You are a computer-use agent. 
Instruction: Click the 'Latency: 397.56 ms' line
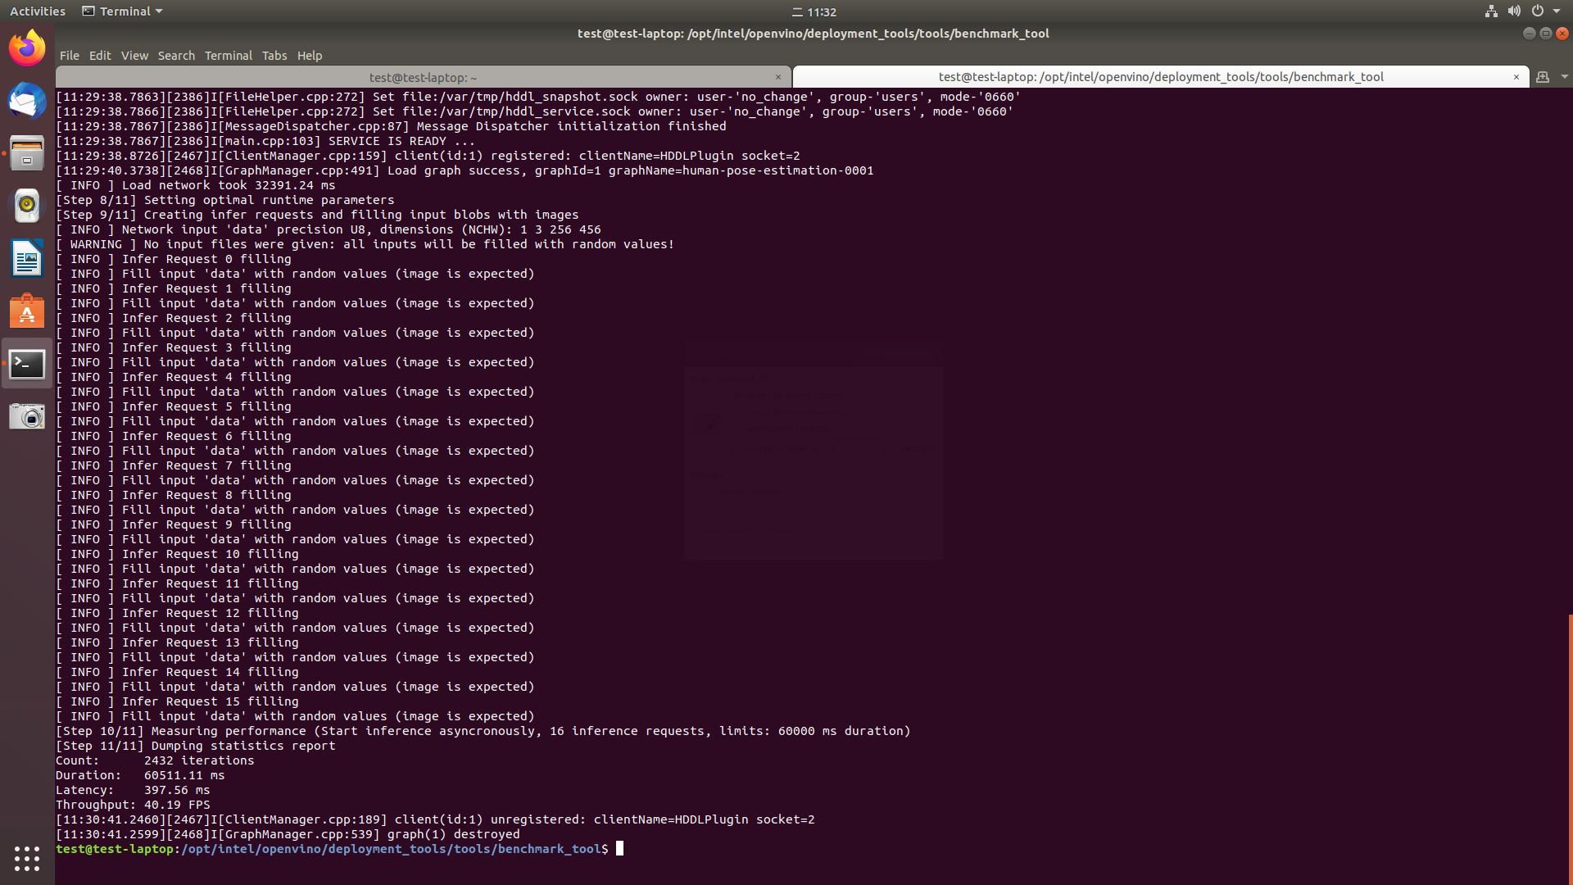[x=133, y=790]
